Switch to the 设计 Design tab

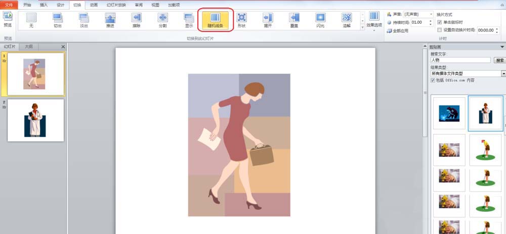[x=61, y=5]
